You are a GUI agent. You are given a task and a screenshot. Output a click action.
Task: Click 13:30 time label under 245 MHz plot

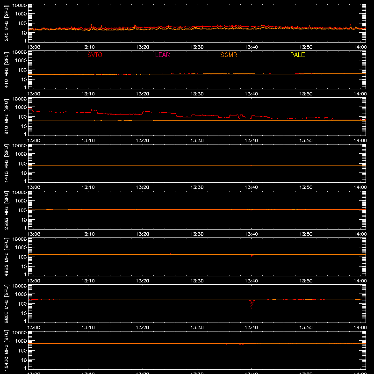point(197,47)
